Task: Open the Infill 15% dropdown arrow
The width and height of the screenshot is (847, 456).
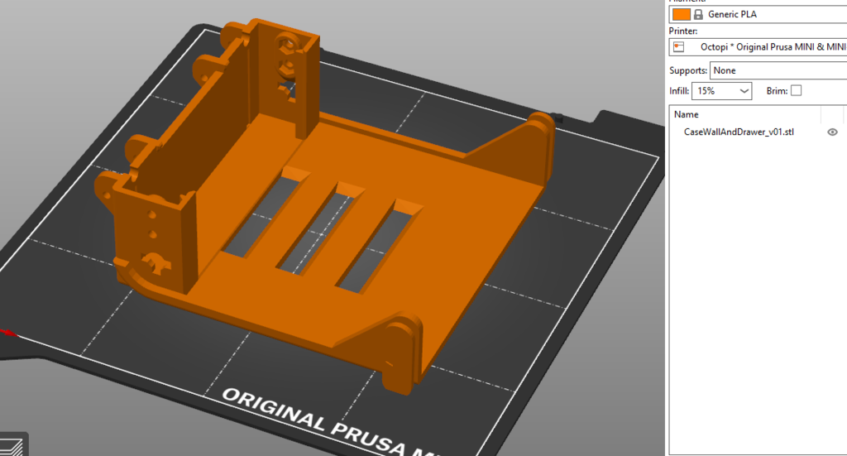Action: click(744, 91)
